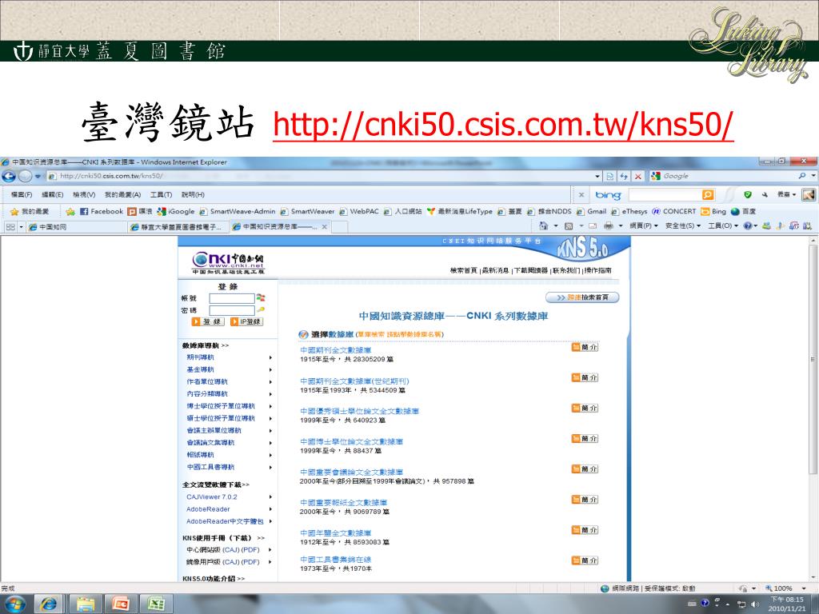The image size is (819, 614).
Task: Switch to the 中国知网 browser tab
Action: (74, 226)
